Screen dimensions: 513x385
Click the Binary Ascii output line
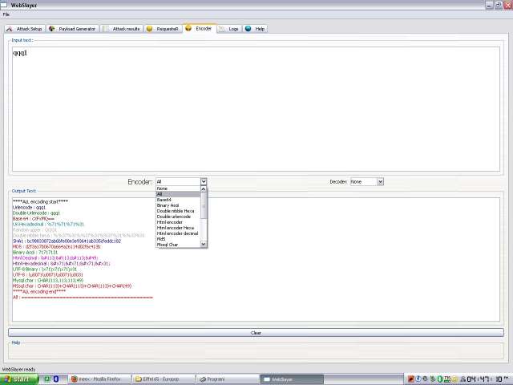(x=35, y=252)
